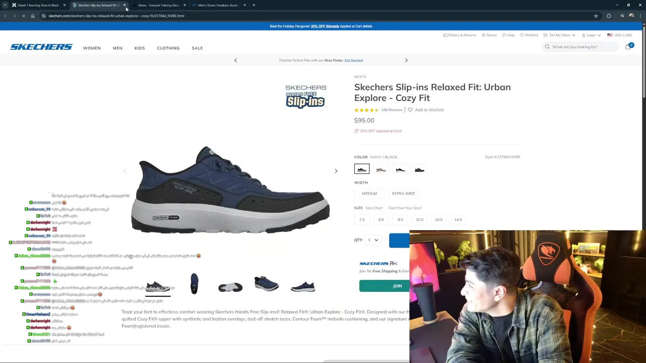
Task: Go back to the previous page
Action: [x=5, y=16]
